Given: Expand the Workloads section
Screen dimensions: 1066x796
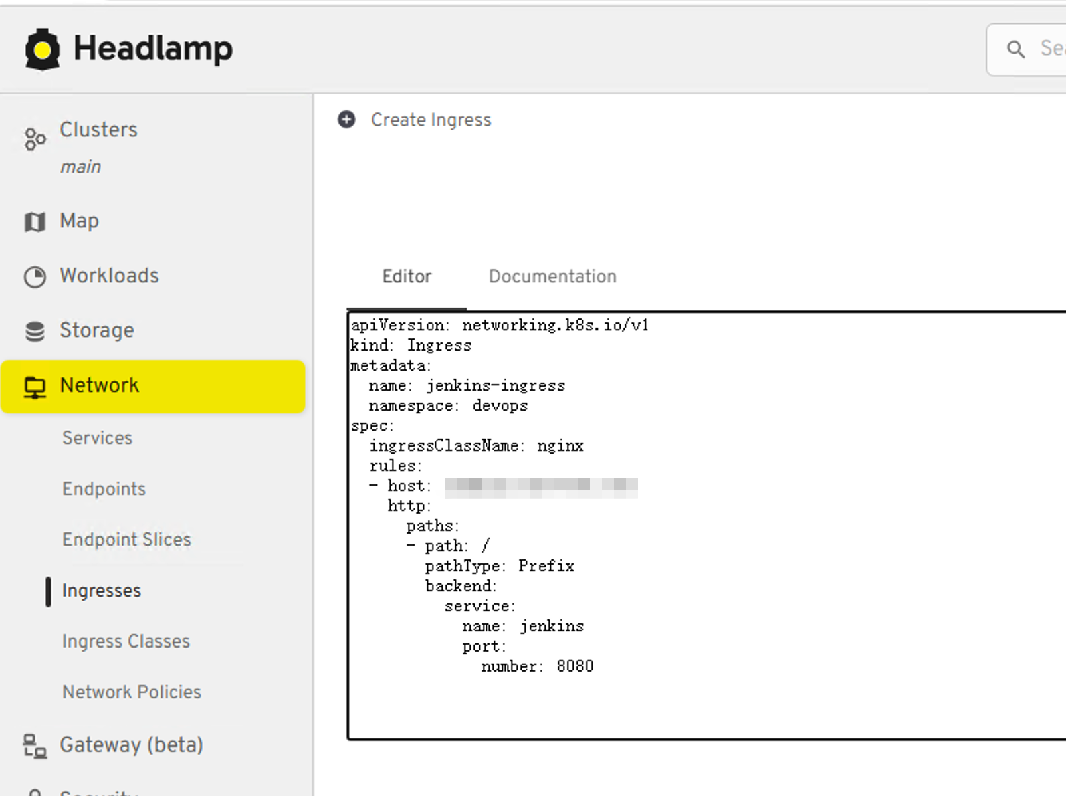Looking at the screenshot, I should click(x=109, y=276).
